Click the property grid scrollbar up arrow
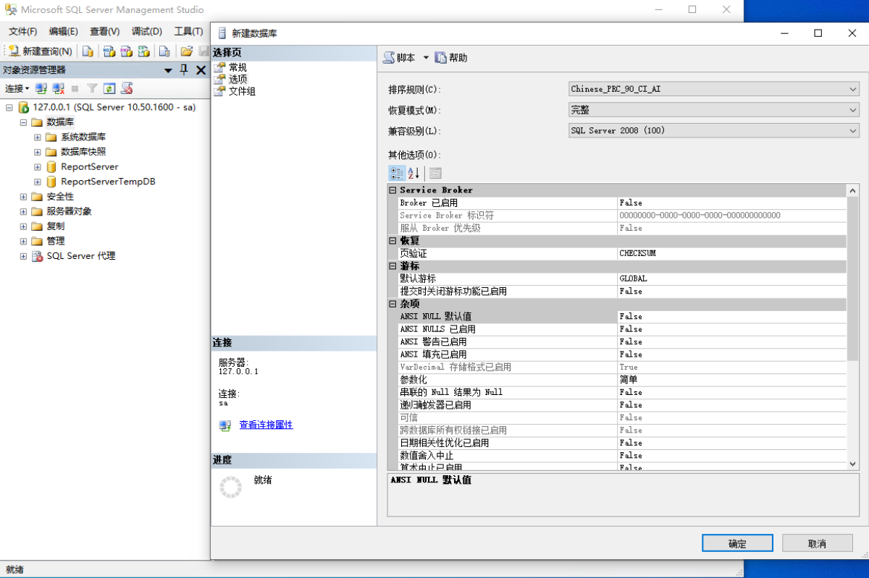 (852, 190)
